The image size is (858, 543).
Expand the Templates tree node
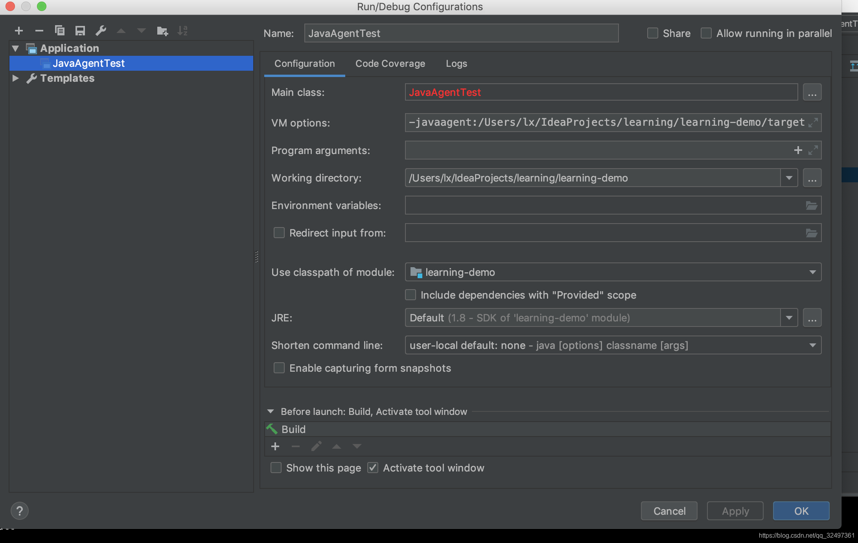tap(15, 78)
